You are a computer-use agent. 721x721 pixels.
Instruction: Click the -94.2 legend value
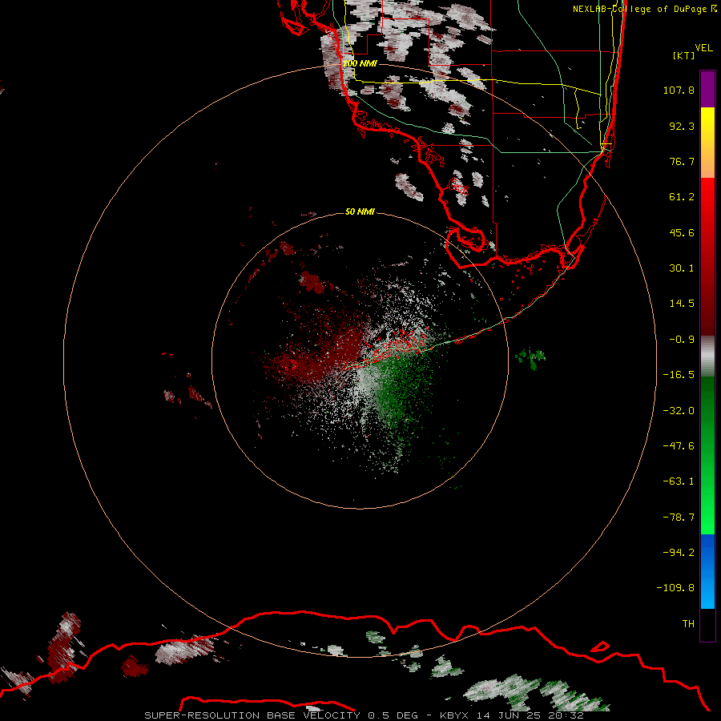679,552
